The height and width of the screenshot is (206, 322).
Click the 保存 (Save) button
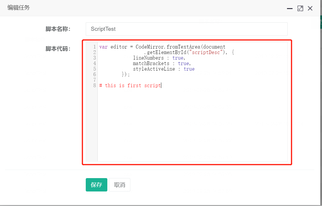click(96, 185)
